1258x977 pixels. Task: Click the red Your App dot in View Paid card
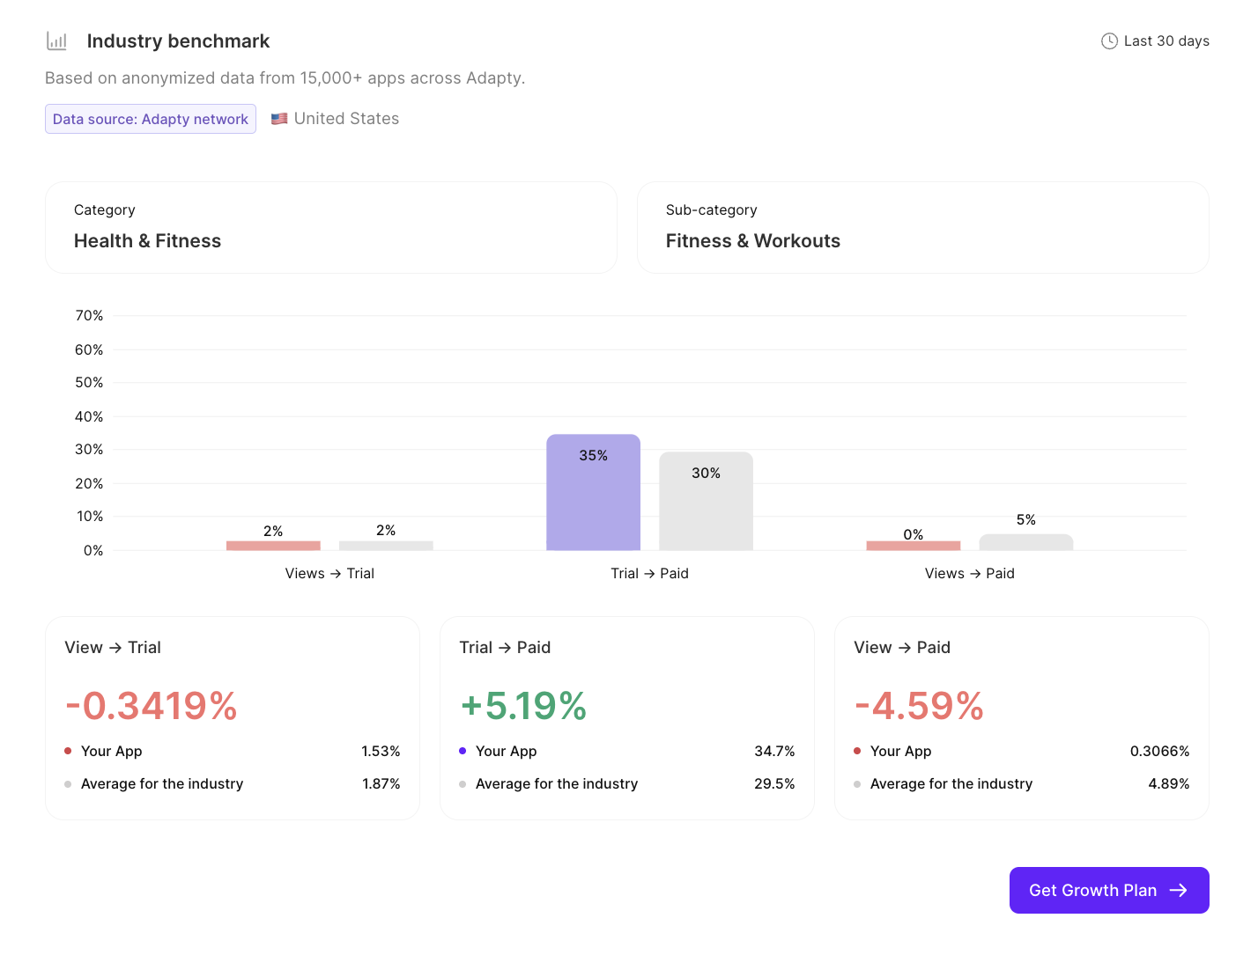pos(857,751)
